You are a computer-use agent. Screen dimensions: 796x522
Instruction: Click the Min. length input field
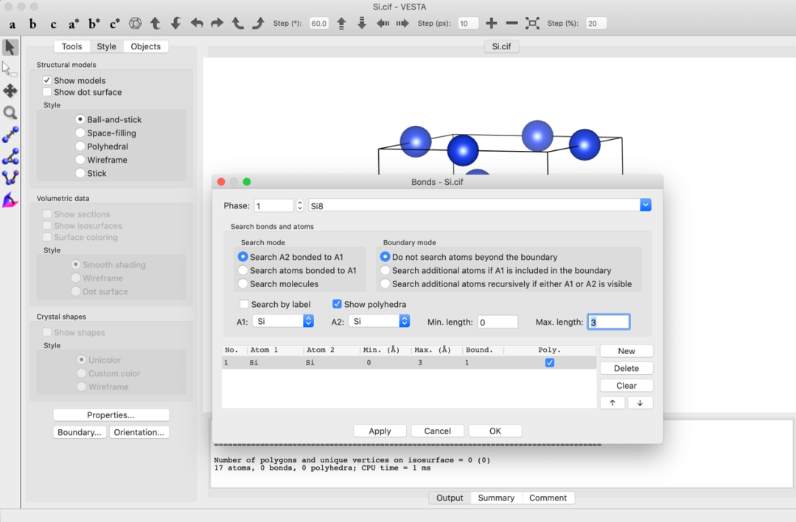point(497,322)
